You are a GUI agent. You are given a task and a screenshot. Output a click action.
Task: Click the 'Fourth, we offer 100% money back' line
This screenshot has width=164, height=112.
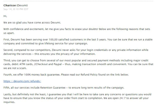[66, 75]
